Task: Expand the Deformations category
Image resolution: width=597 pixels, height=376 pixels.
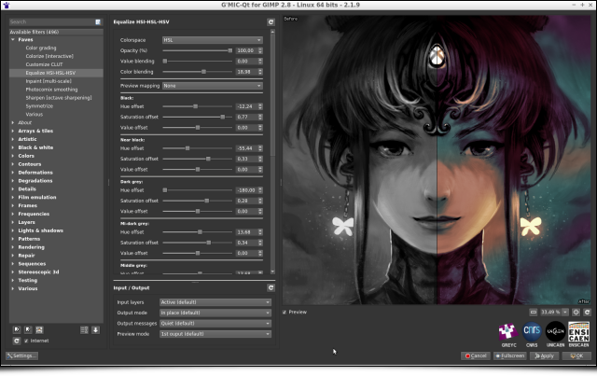Action: point(13,173)
